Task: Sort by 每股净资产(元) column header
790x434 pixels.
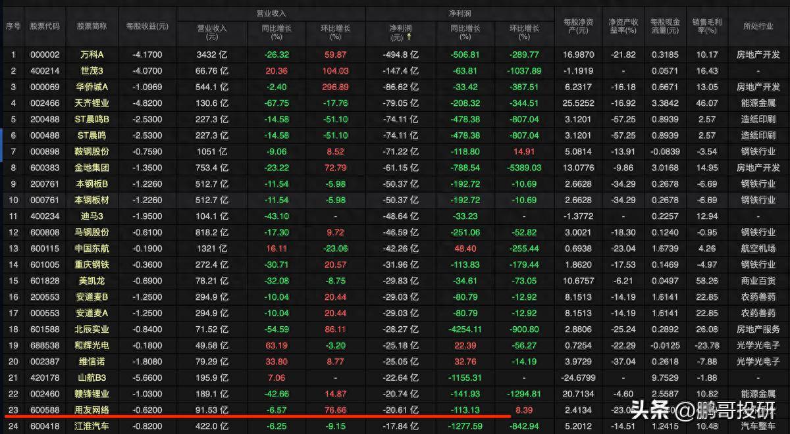Action: click(x=577, y=26)
